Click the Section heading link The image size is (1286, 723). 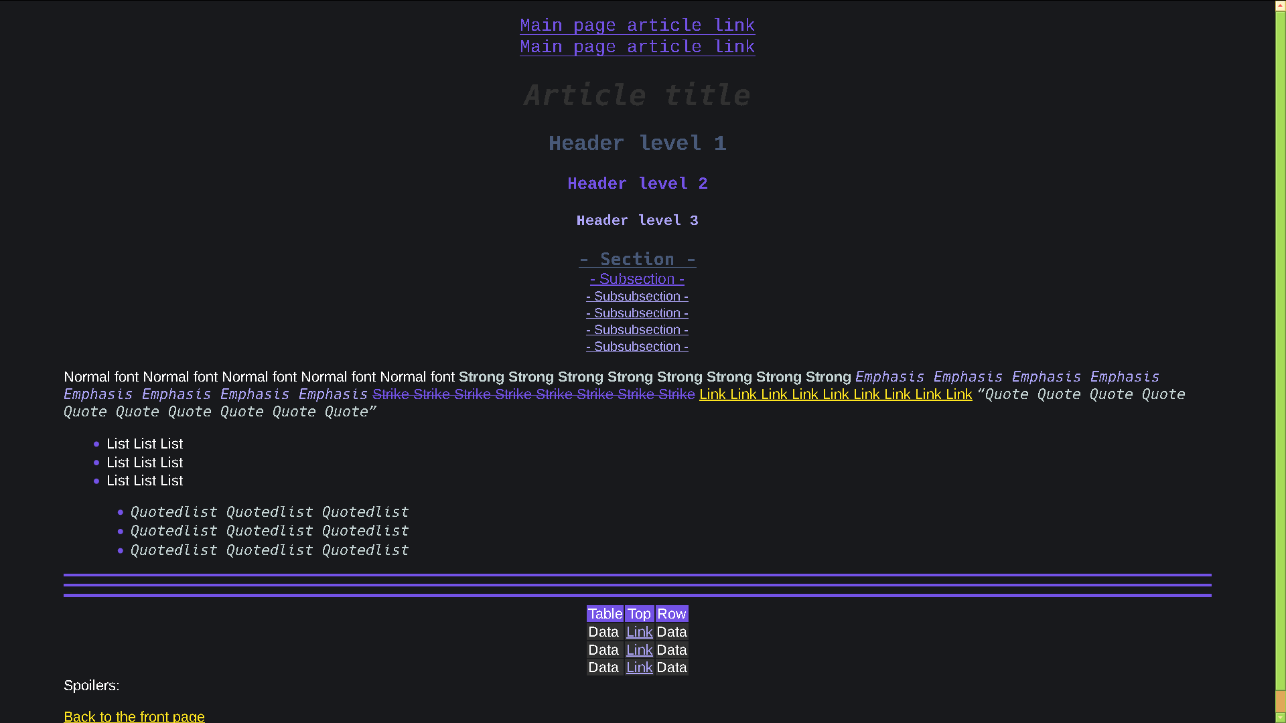coord(637,259)
